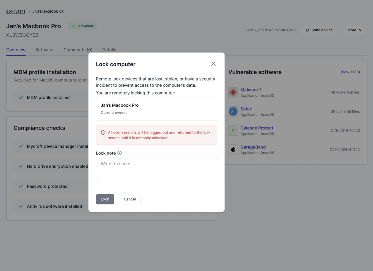Confirm with the Lock button
Image resolution: width=373 pixels, height=271 pixels.
point(105,199)
